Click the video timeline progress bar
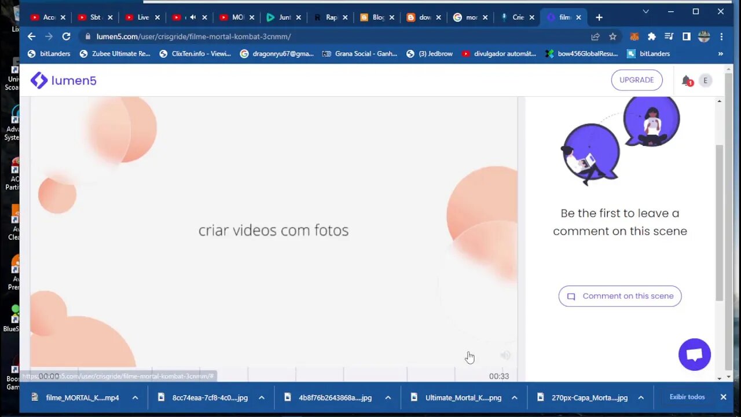 pos(273,375)
